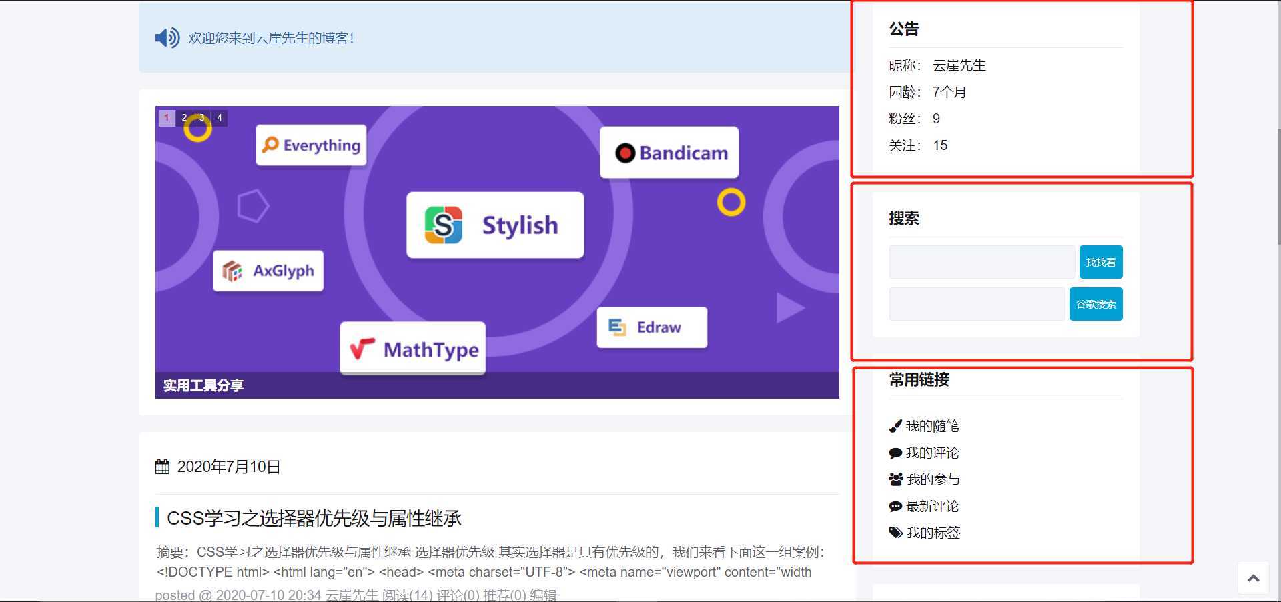Click the users icon beside 我的参与

pos(896,479)
